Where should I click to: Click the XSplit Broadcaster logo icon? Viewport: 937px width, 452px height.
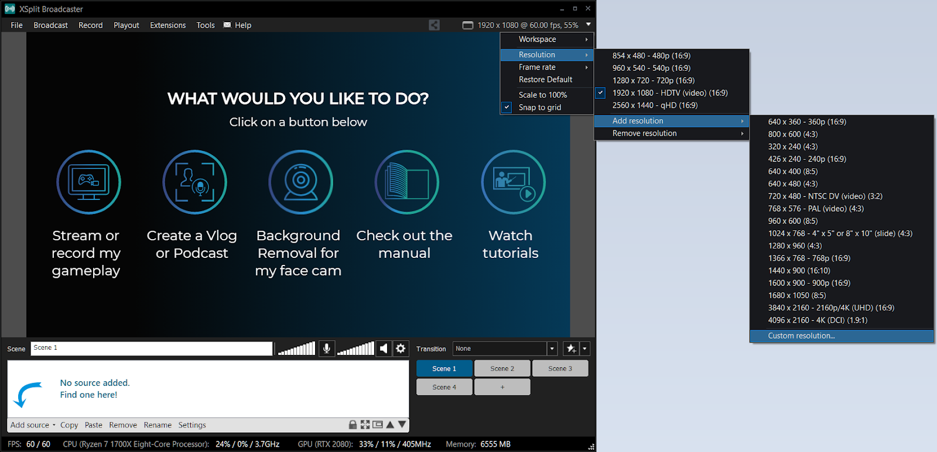click(x=10, y=9)
